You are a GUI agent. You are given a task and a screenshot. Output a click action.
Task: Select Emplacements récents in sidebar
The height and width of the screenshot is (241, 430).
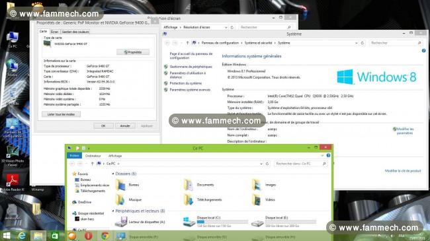coord(92,186)
